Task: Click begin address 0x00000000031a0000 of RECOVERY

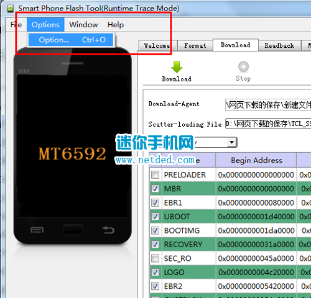Action: pos(256,245)
